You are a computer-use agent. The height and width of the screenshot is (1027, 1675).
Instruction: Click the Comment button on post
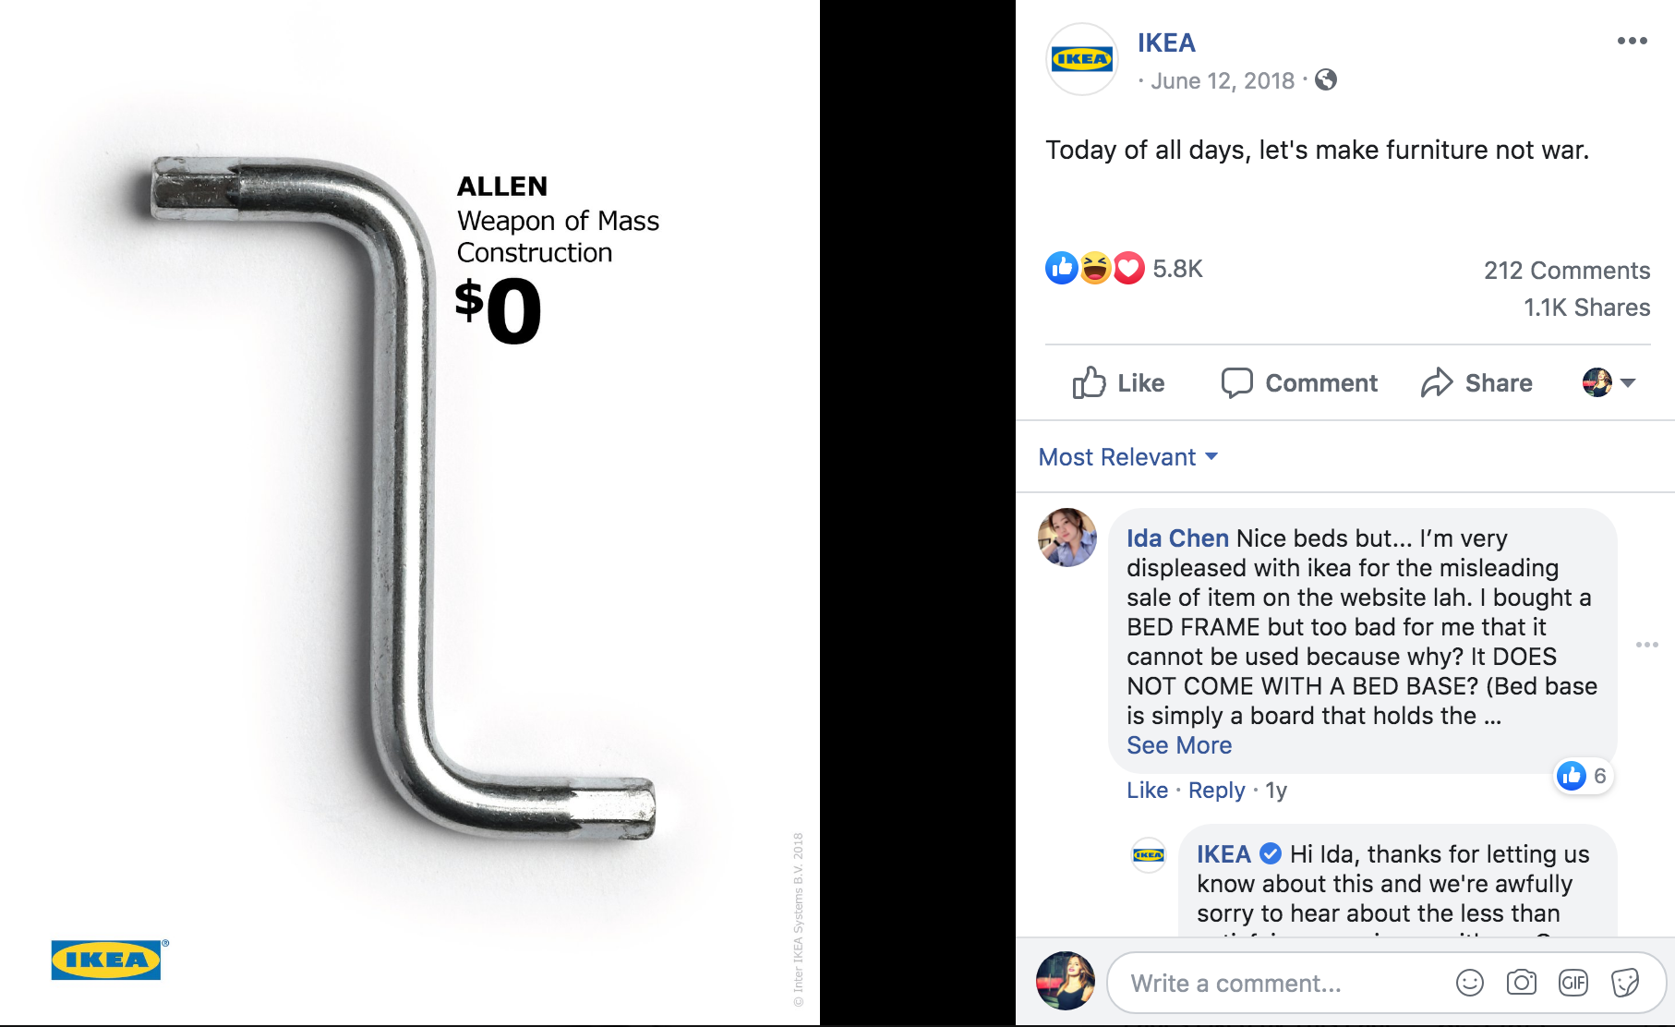point(1299,382)
